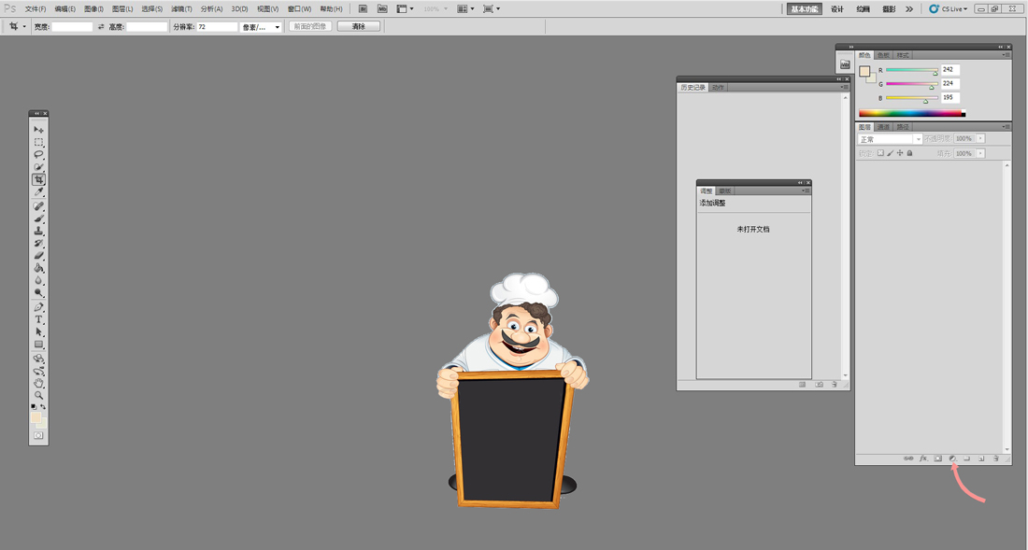Select the Paint Bucket tool
1028x550 pixels.
coord(38,268)
